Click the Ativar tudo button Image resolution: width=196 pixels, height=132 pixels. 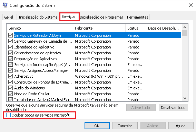tap(141, 108)
